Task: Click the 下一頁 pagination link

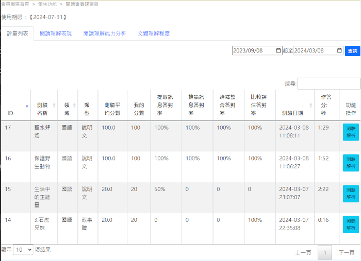Action: (x=346, y=253)
